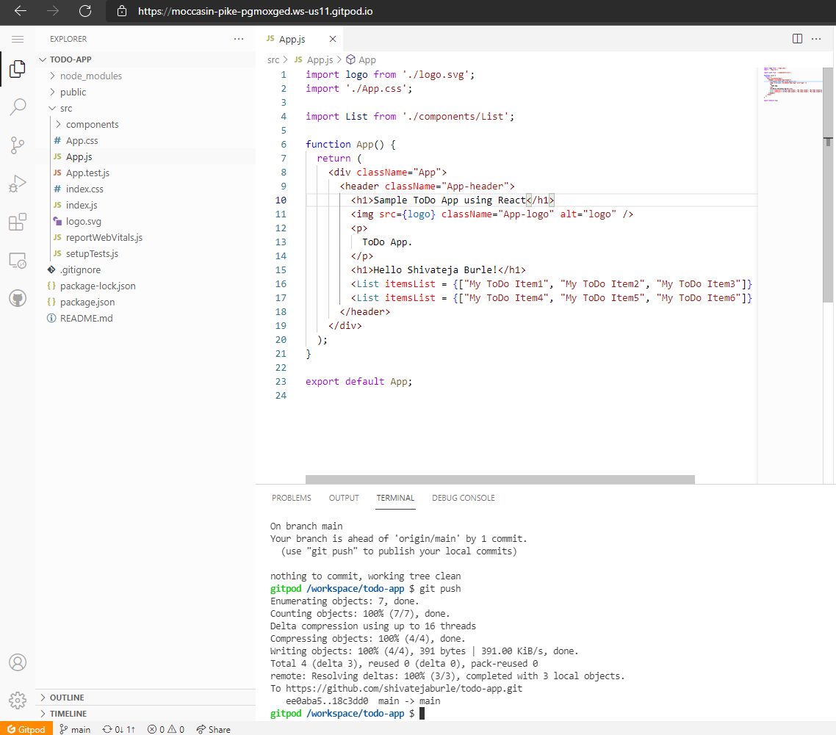The width and height of the screenshot is (836, 735).
Task: Click the main branch indicator
Action: pos(76,729)
